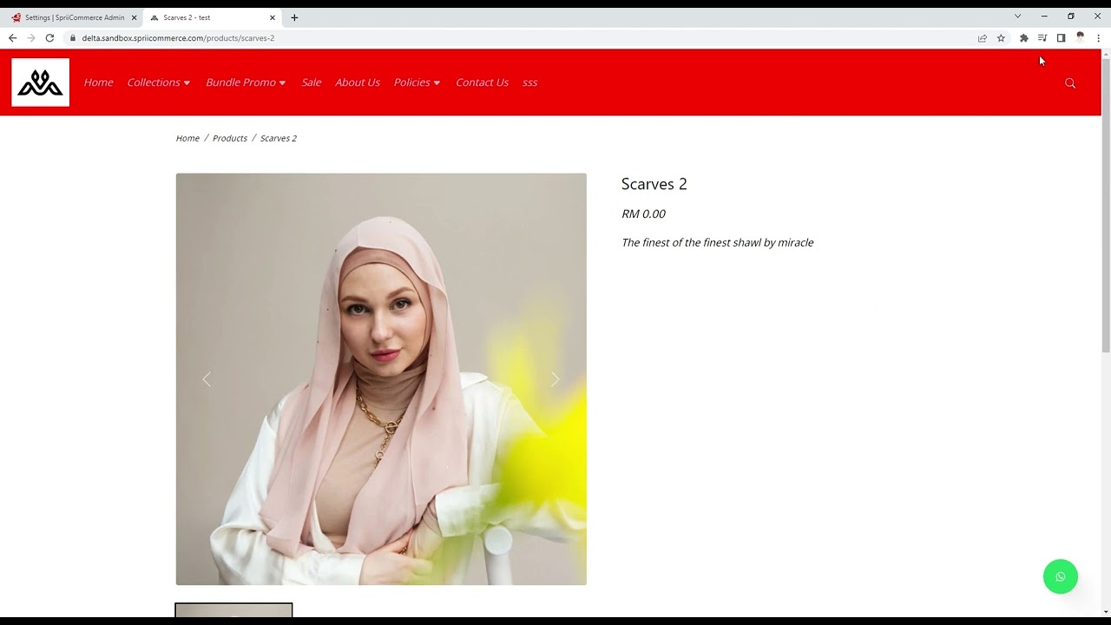View site security lock icon

click(73, 38)
